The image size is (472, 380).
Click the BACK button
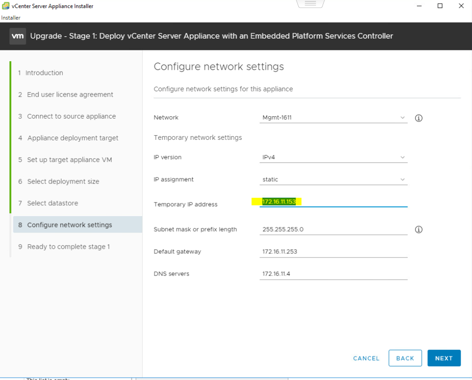click(405, 358)
